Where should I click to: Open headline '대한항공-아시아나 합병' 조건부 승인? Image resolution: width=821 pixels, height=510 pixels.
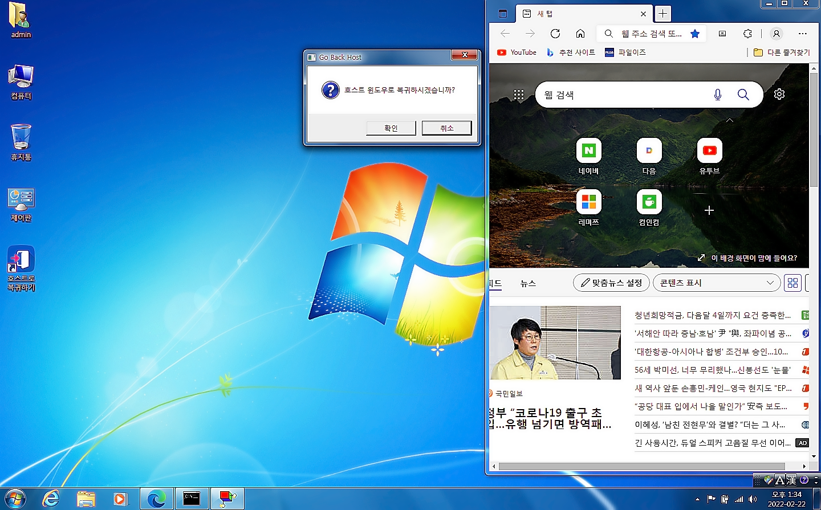(711, 352)
